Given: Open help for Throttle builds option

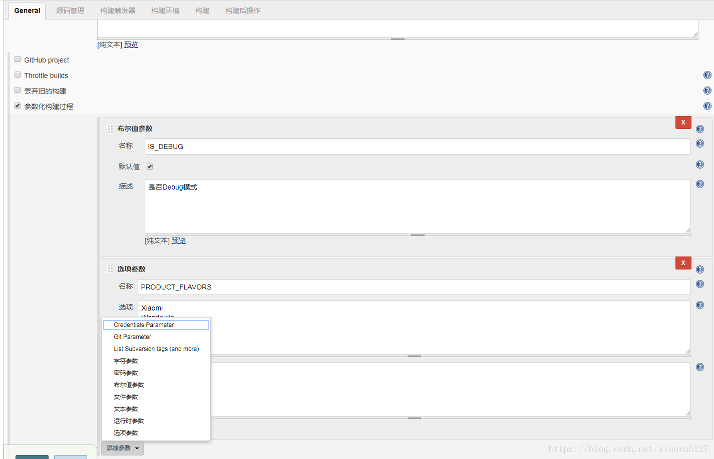Looking at the screenshot, I should 707,75.
